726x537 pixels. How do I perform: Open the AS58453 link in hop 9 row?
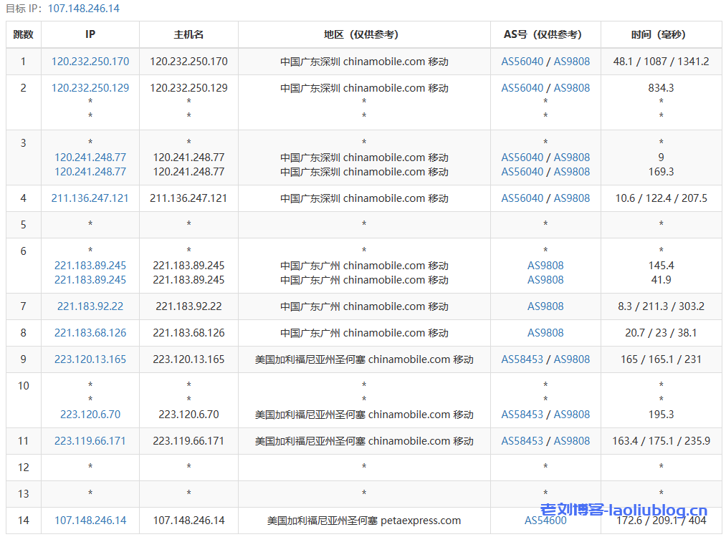522,359
